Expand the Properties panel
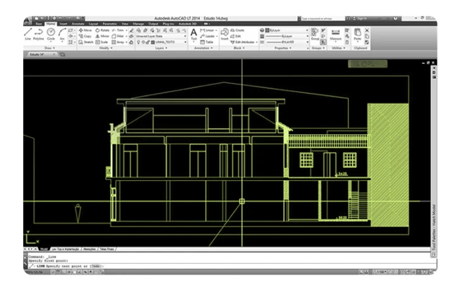The width and height of the screenshot is (460, 291). [283, 48]
